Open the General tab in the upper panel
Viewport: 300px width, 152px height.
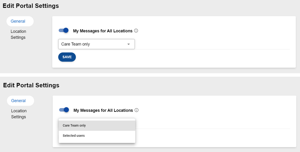pos(18,21)
